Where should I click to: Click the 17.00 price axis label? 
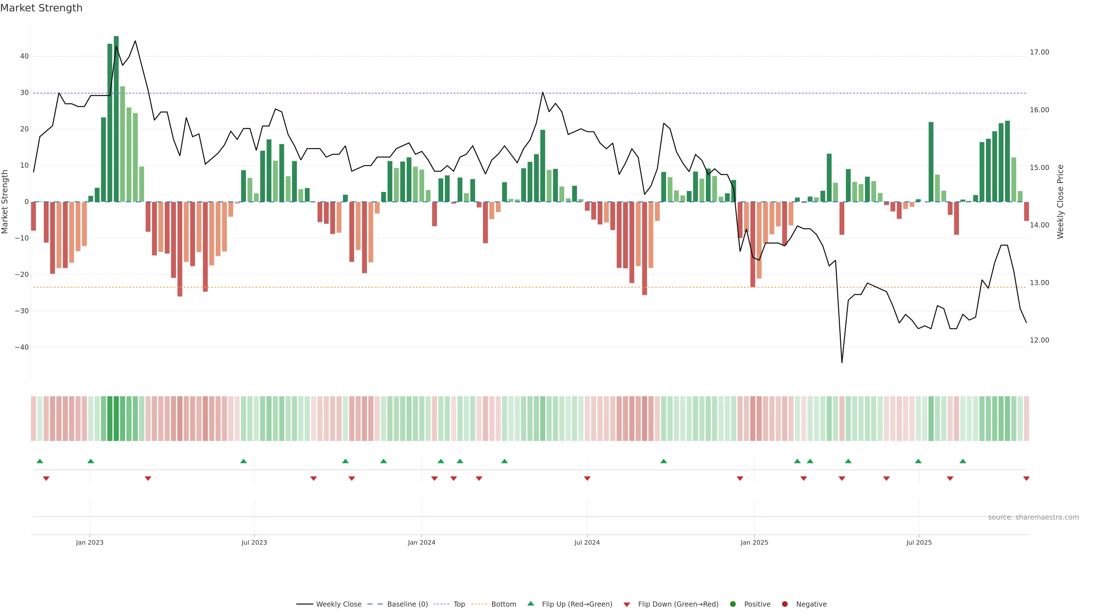[1039, 52]
